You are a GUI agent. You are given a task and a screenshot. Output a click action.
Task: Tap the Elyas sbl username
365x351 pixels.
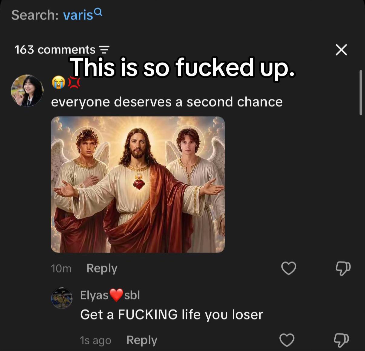pyautogui.click(x=110, y=295)
